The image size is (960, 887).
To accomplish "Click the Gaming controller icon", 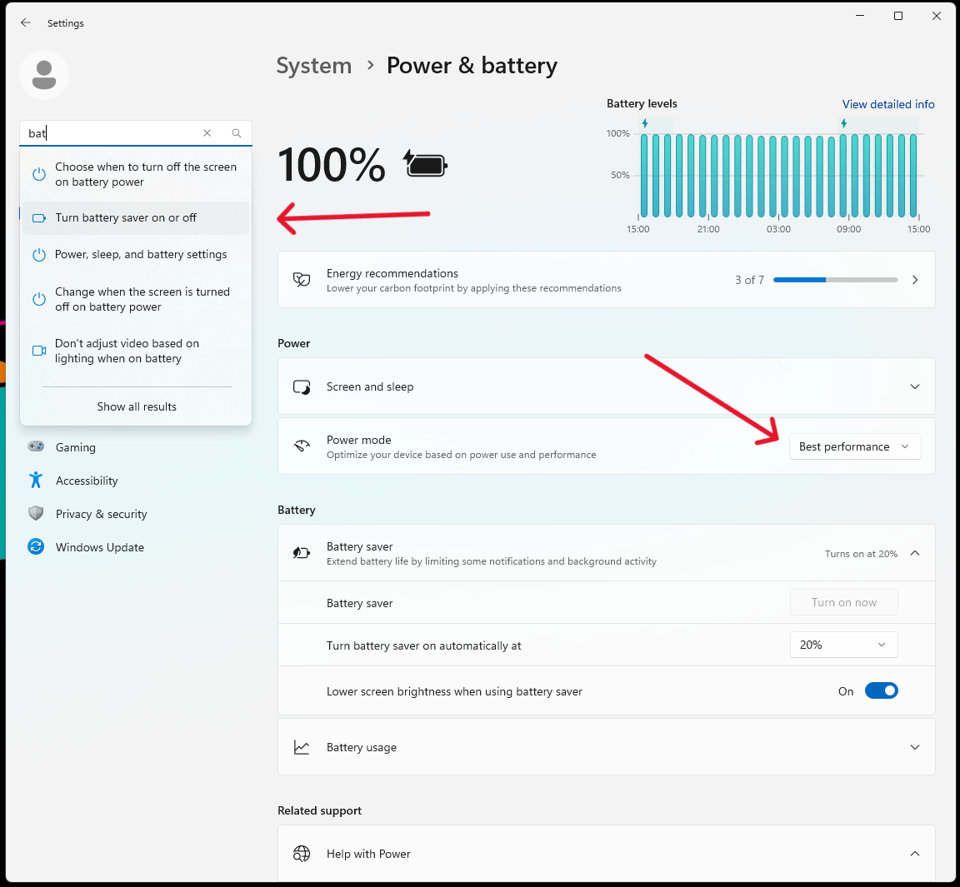I will pos(36,447).
